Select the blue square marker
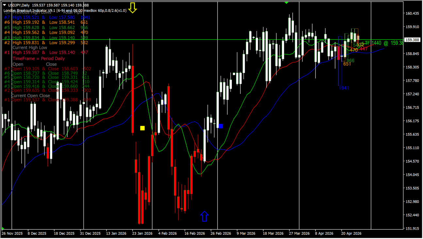Image resolution: width=423 pixels, height=239 pixels. point(221,126)
